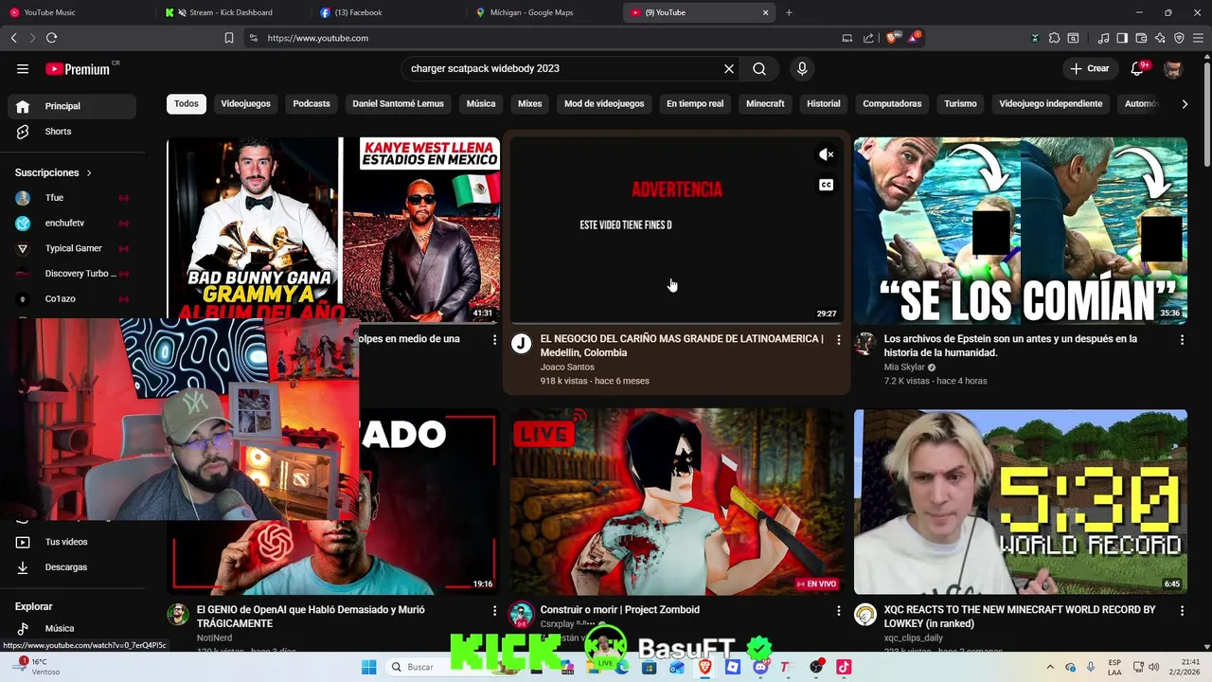This screenshot has height=682, width=1212.
Task: Open options for XQC Minecraft video
Action: 1182,611
